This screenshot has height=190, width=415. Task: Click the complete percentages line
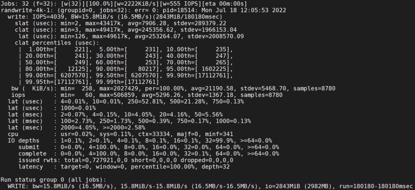pos(149,154)
